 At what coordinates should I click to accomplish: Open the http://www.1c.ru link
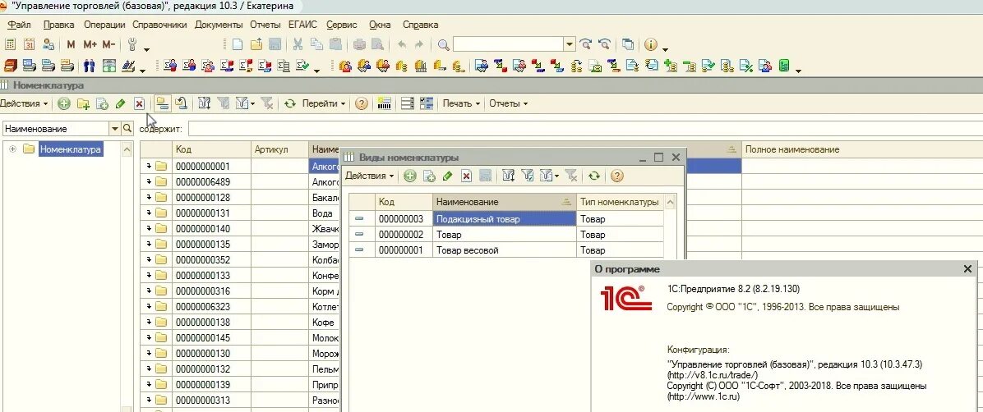[x=704, y=396]
